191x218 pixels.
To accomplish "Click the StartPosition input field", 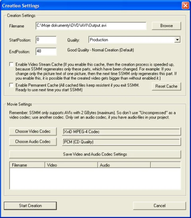I will (x=46, y=40).
